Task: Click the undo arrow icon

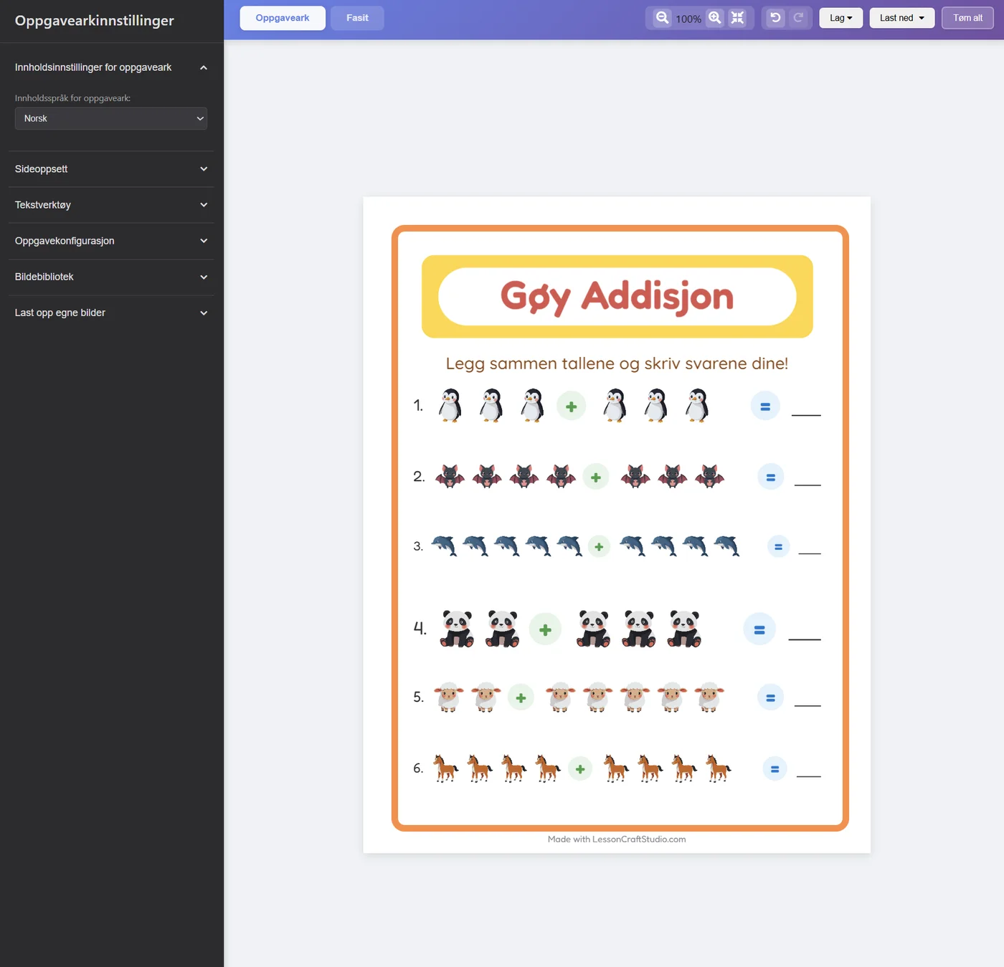Action: 775,18
